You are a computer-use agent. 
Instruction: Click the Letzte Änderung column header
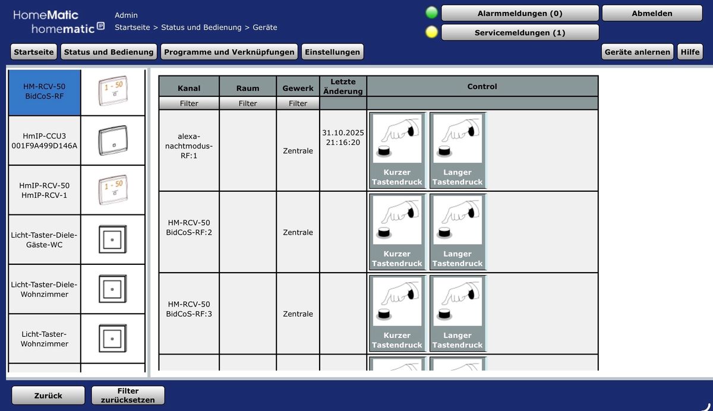pos(343,86)
